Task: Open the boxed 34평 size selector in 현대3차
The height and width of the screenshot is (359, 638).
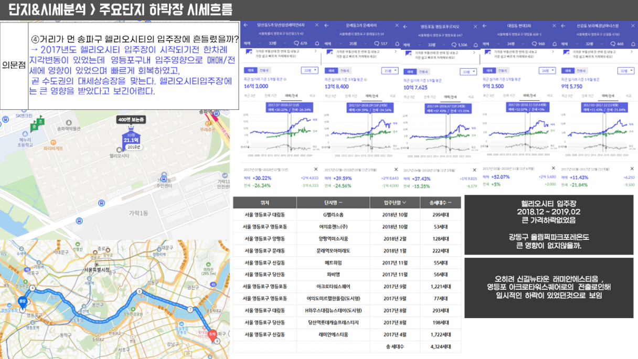Action: click(548, 70)
